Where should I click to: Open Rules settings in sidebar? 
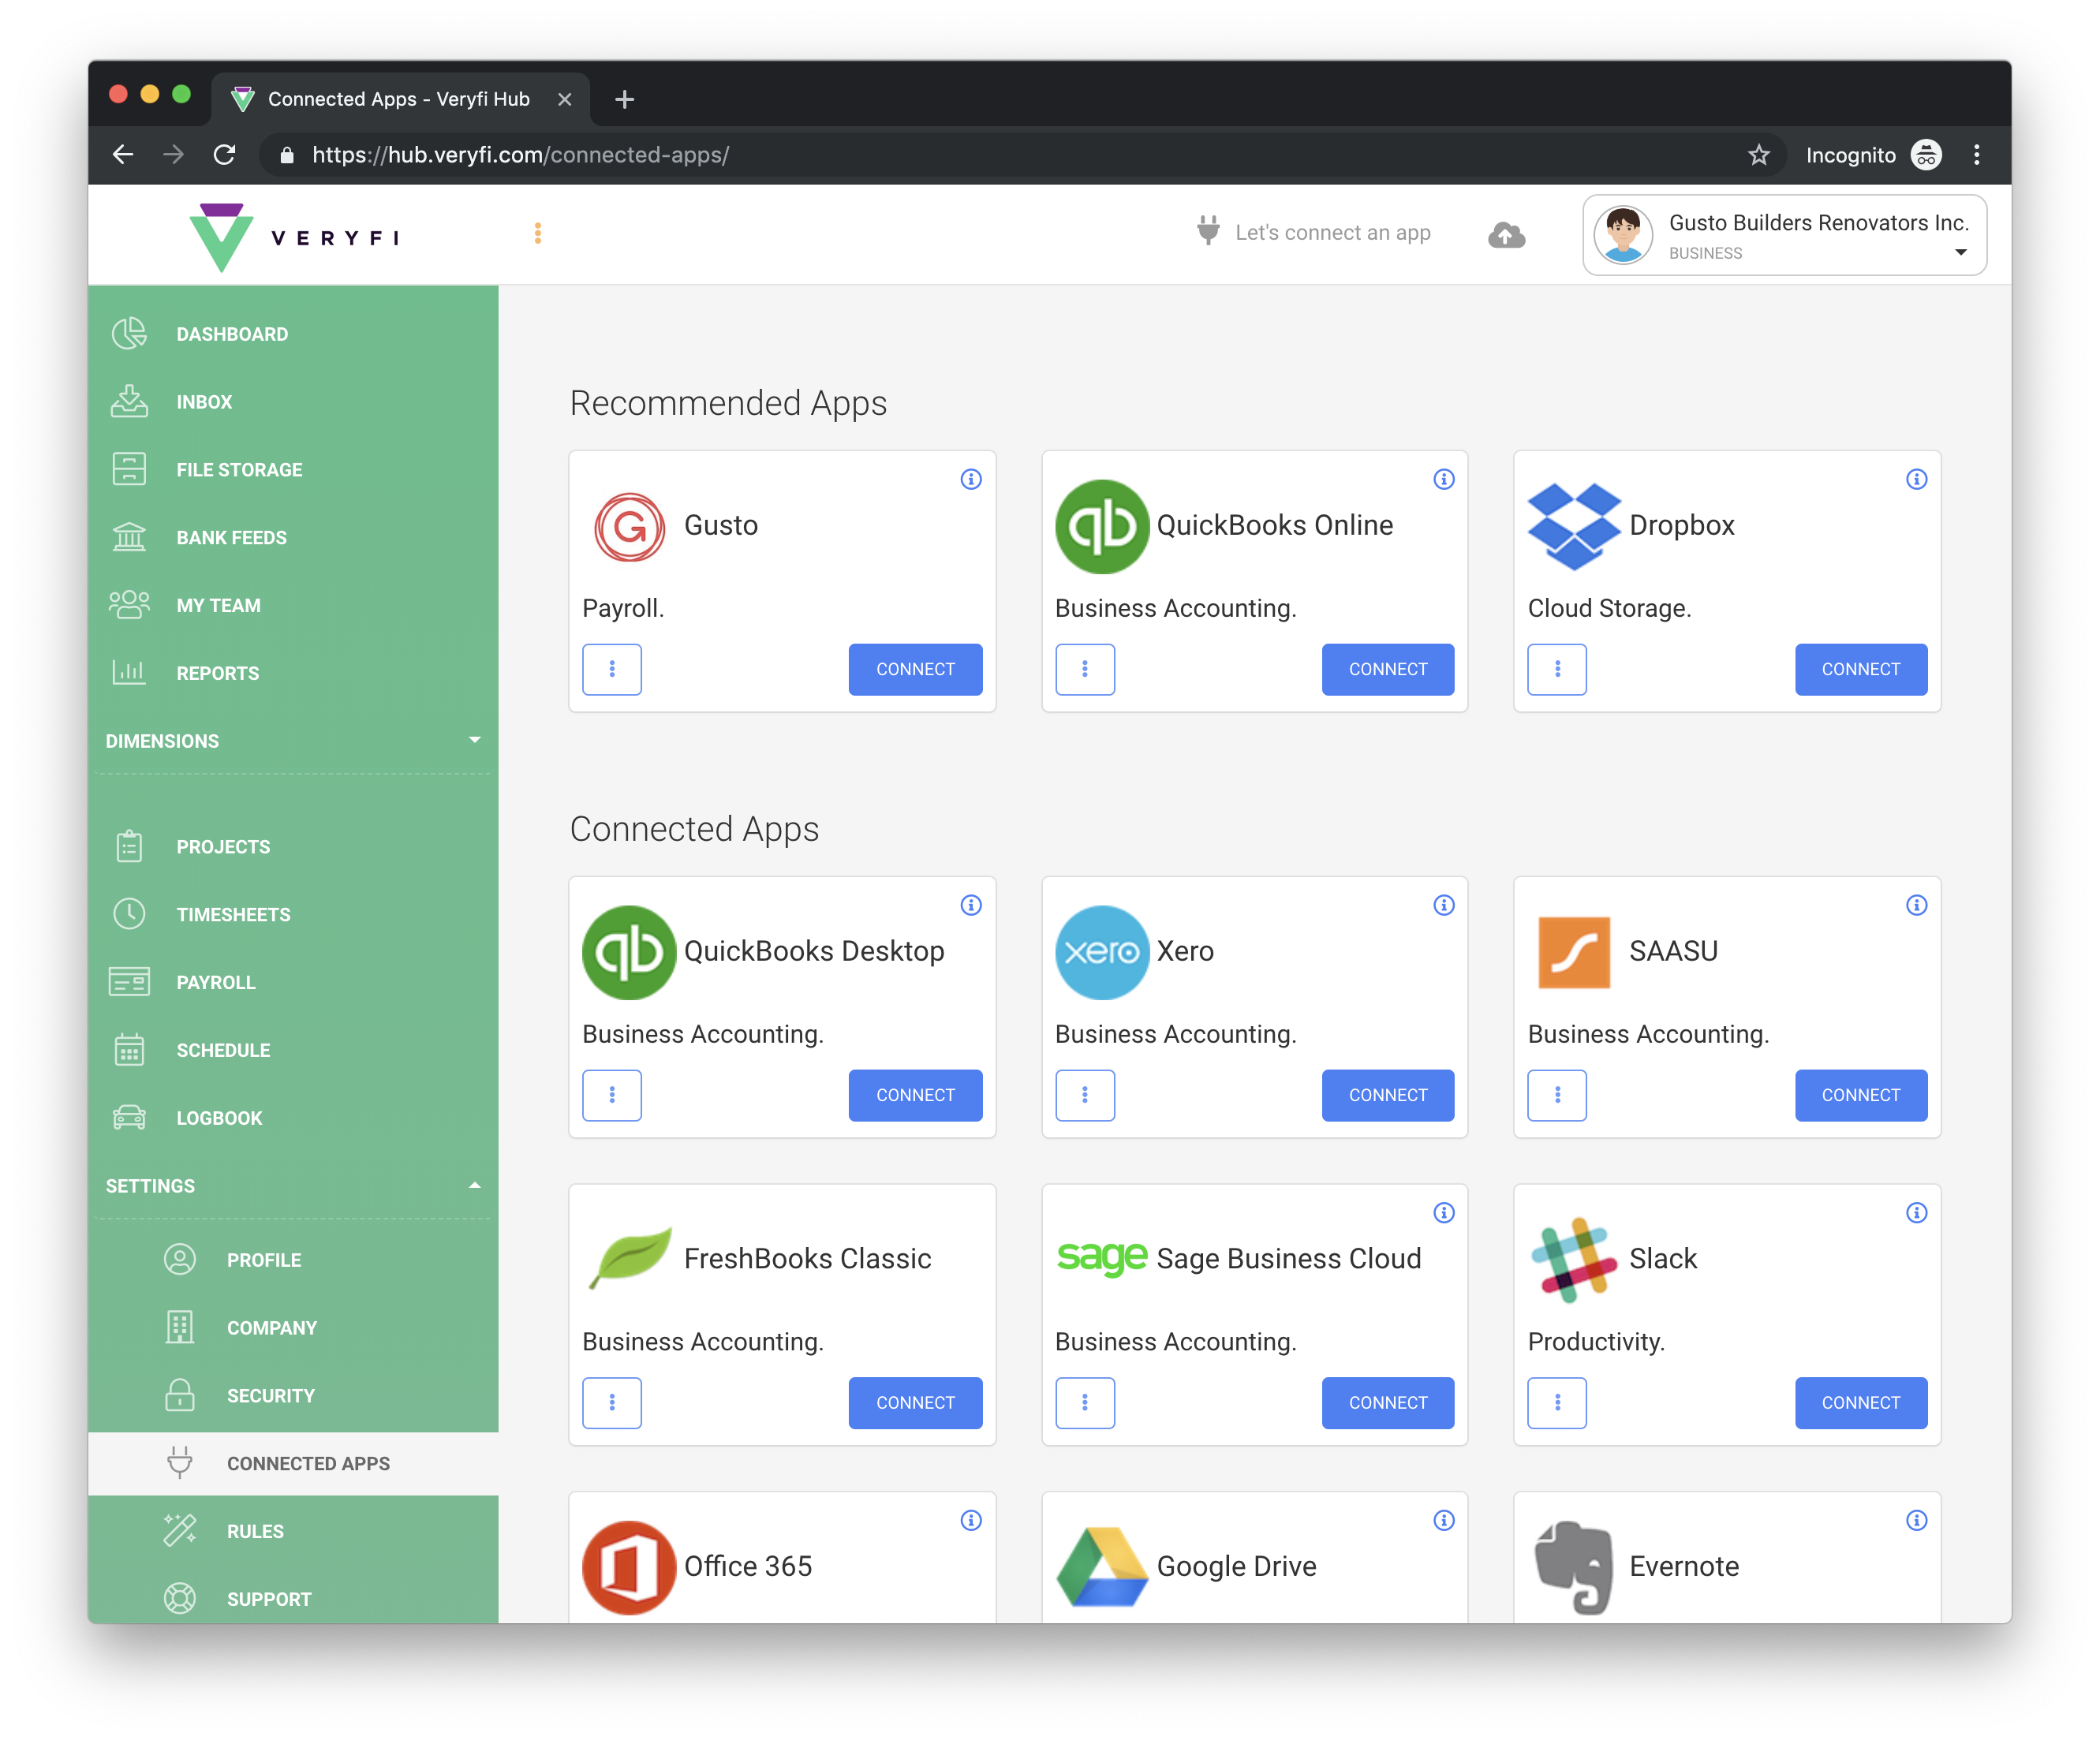292,1532
